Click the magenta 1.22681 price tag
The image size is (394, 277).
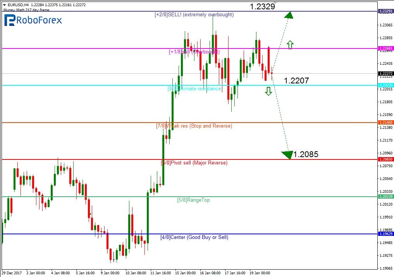(386, 48)
